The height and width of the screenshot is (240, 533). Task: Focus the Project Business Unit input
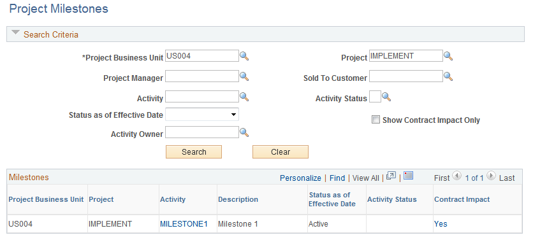(202, 55)
